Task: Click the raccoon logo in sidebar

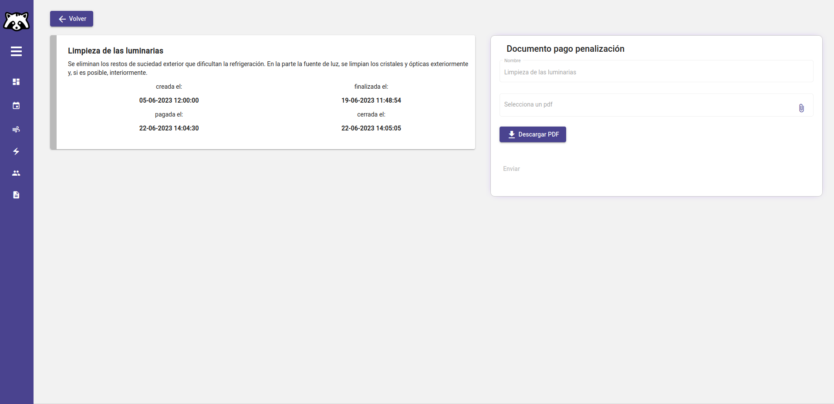Action: [17, 21]
